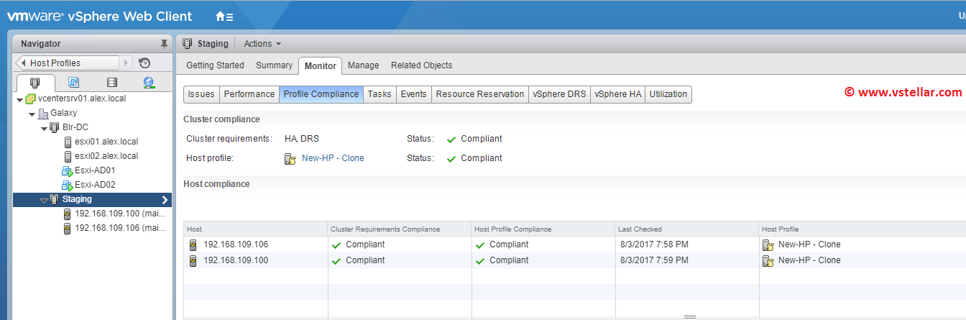
Task: Collapse the Galaxy datacenter node
Action: click(x=32, y=114)
